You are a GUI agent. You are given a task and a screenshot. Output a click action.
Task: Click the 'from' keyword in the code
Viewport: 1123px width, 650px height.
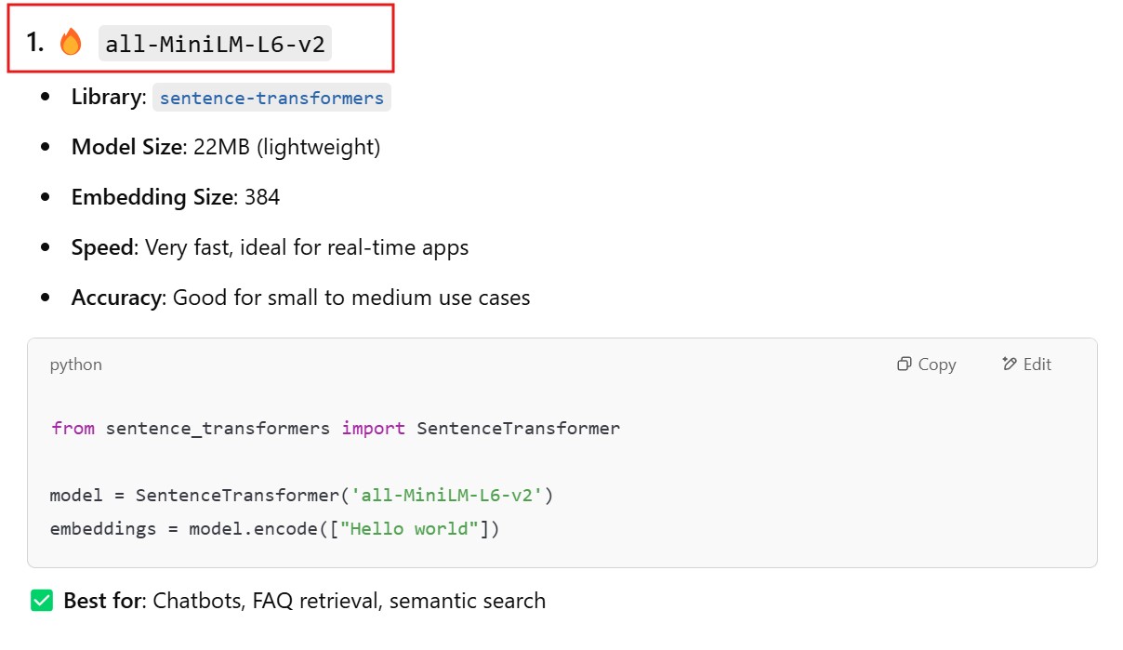tap(73, 429)
